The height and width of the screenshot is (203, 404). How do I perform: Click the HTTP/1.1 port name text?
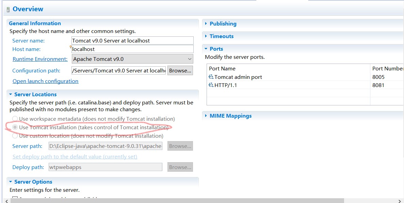[x=225, y=85]
